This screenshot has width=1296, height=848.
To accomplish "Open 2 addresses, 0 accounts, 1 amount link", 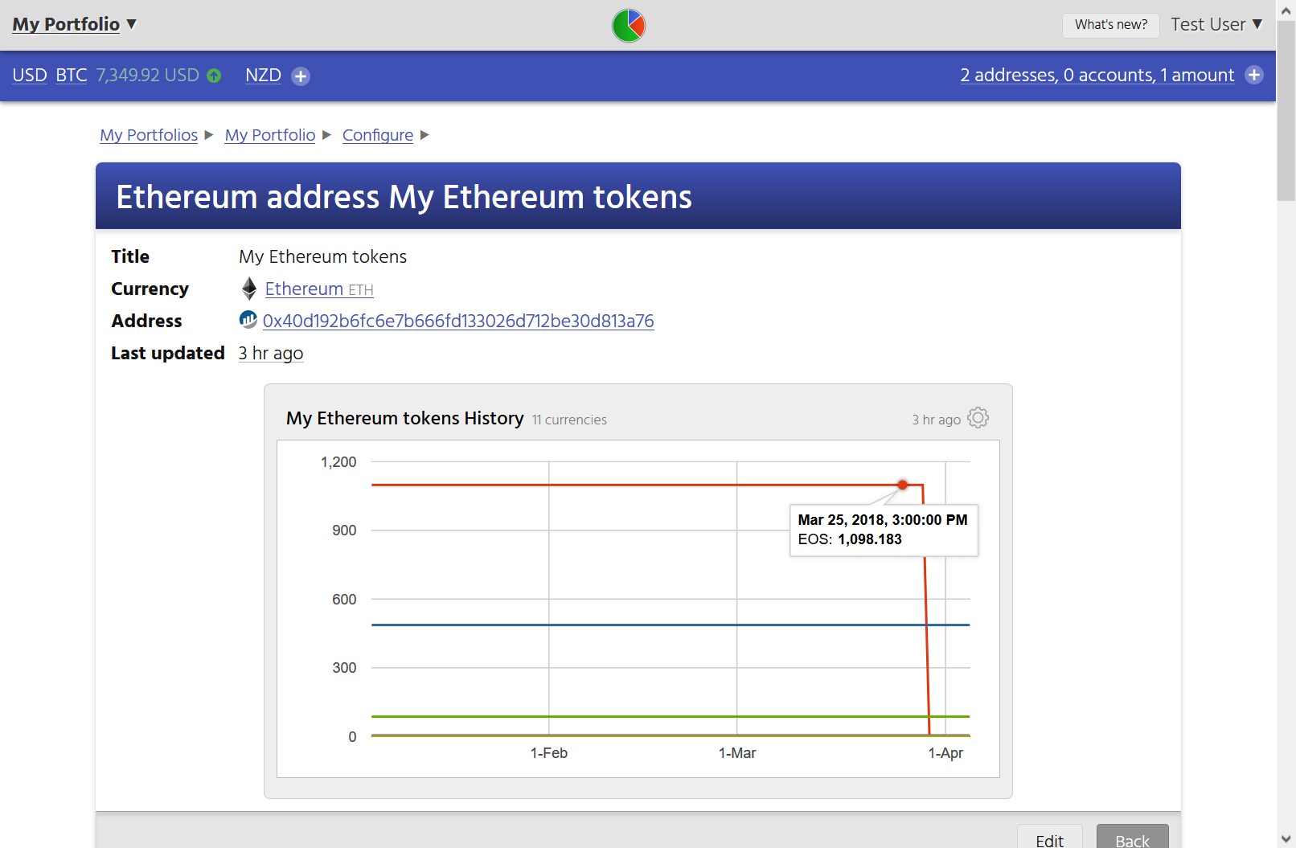I will coord(1097,76).
